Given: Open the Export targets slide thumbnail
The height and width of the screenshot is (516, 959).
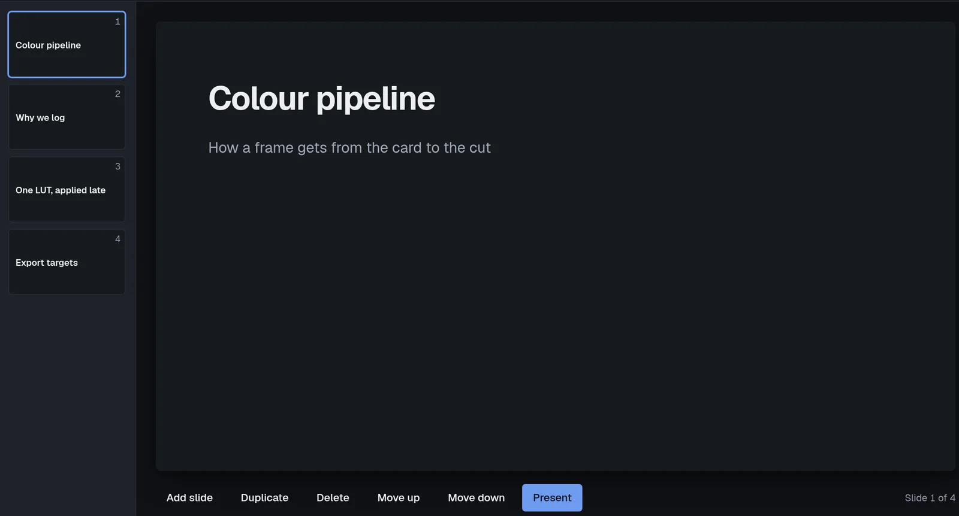Looking at the screenshot, I should tap(67, 262).
